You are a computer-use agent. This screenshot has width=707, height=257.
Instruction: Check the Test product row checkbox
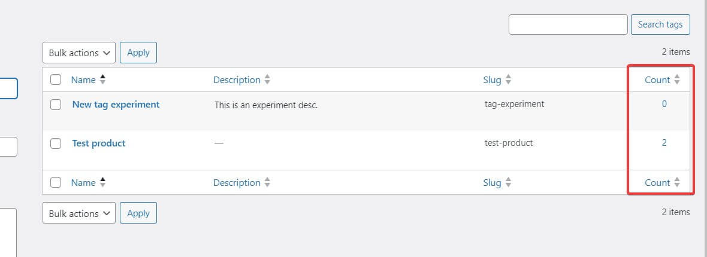click(56, 143)
